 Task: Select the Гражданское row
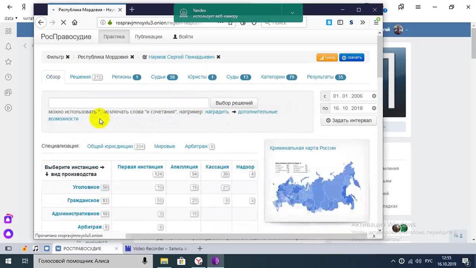83,200
